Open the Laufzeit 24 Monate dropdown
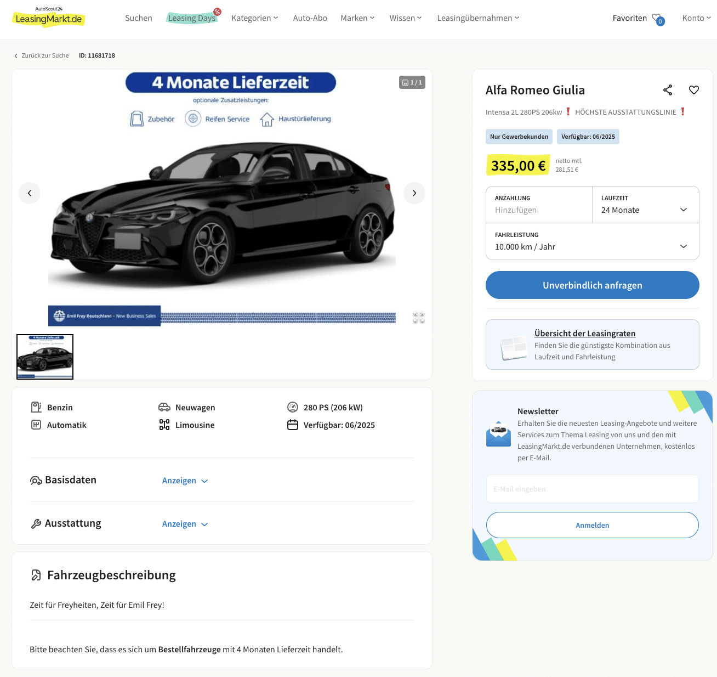 click(x=646, y=205)
